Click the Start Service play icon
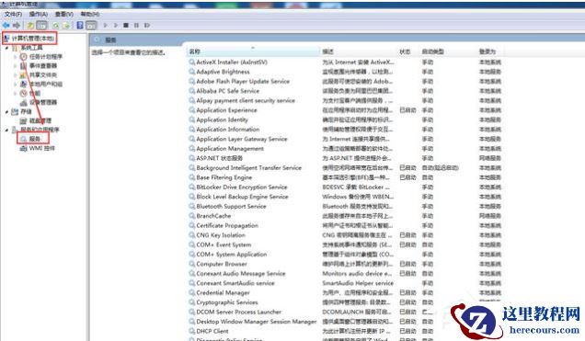The image size is (585, 341). coord(105,26)
